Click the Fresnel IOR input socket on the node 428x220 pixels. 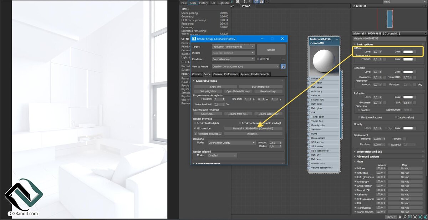click(x=309, y=100)
